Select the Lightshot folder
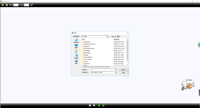The width and height of the screenshot is (200, 108). (86, 46)
